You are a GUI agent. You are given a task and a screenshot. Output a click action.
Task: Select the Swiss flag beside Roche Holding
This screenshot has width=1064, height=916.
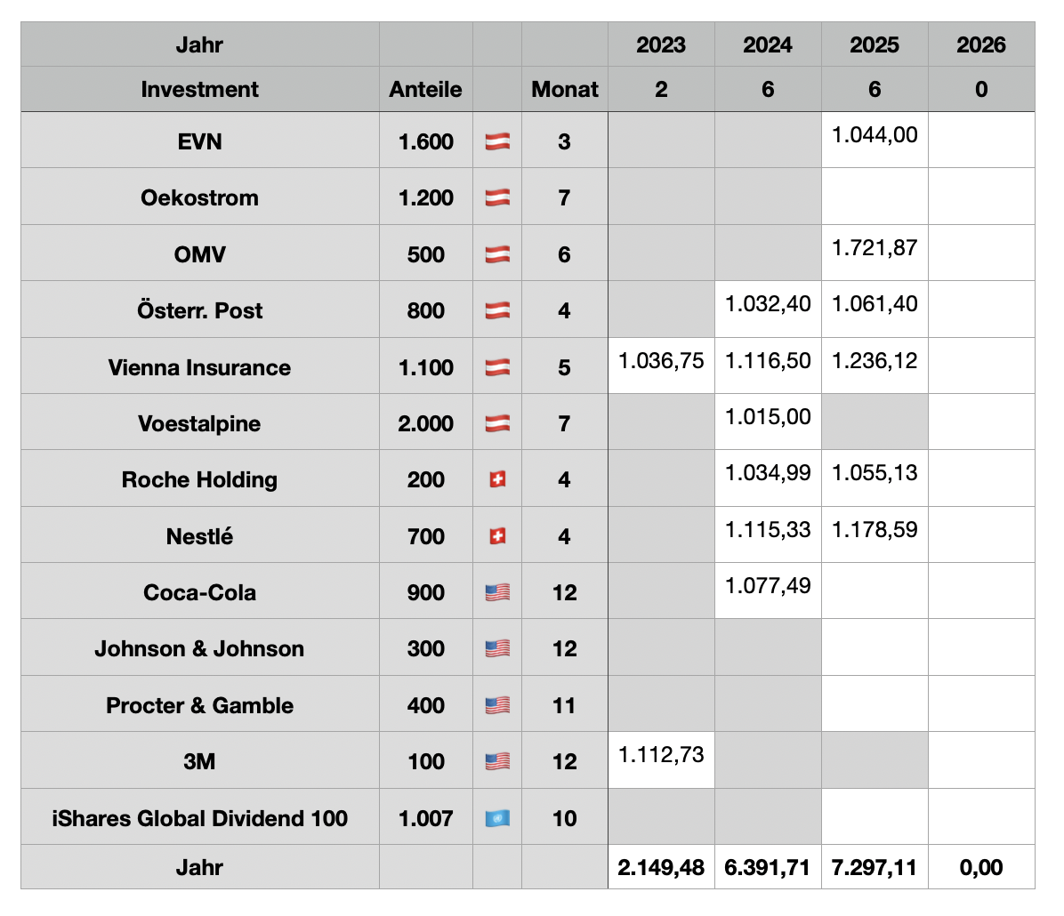pyautogui.click(x=497, y=480)
